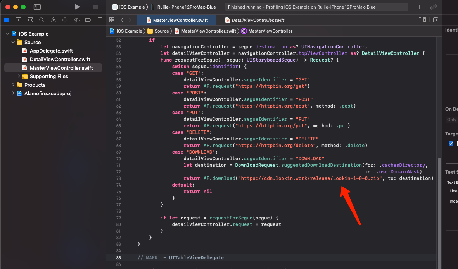Expand the Products group
This screenshot has width=458, height=269.
pyautogui.click(x=12, y=85)
